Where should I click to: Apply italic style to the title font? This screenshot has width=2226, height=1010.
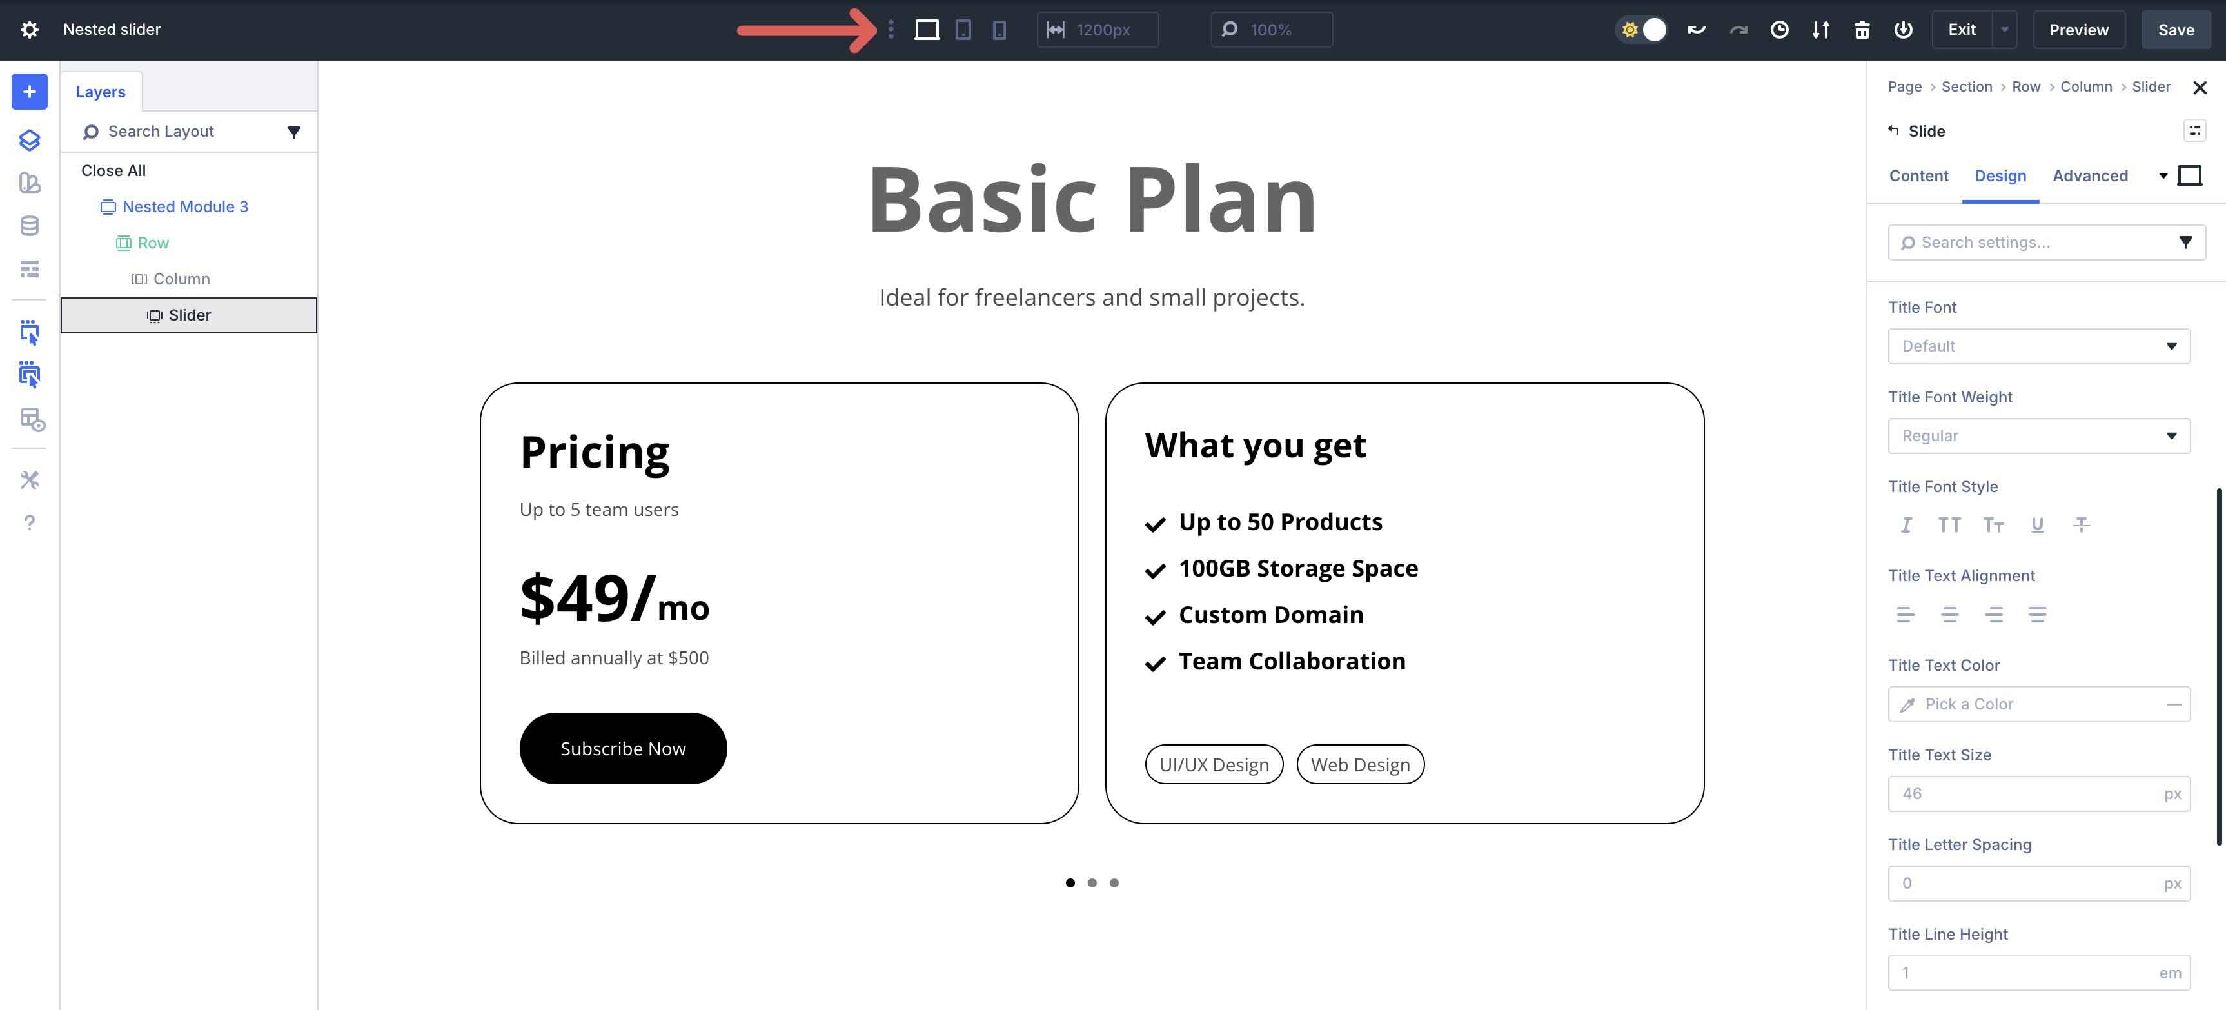[1906, 524]
